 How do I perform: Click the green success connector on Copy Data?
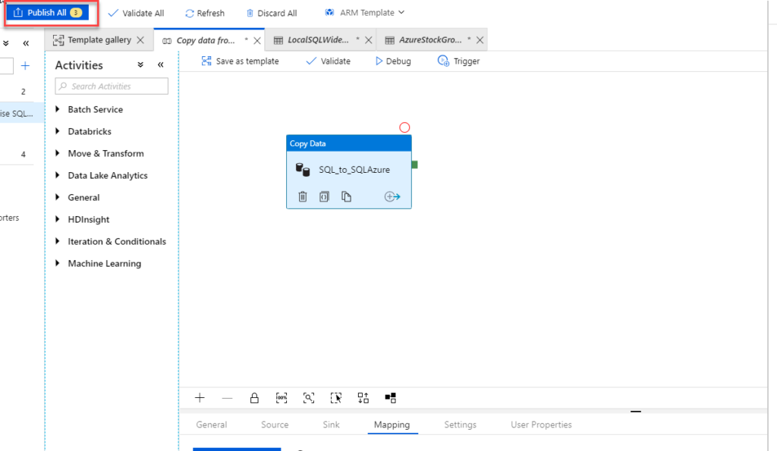pos(415,164)
